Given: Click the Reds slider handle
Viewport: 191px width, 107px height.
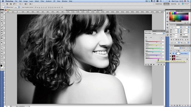Looking at the screenshot, I should pos(157,42).
